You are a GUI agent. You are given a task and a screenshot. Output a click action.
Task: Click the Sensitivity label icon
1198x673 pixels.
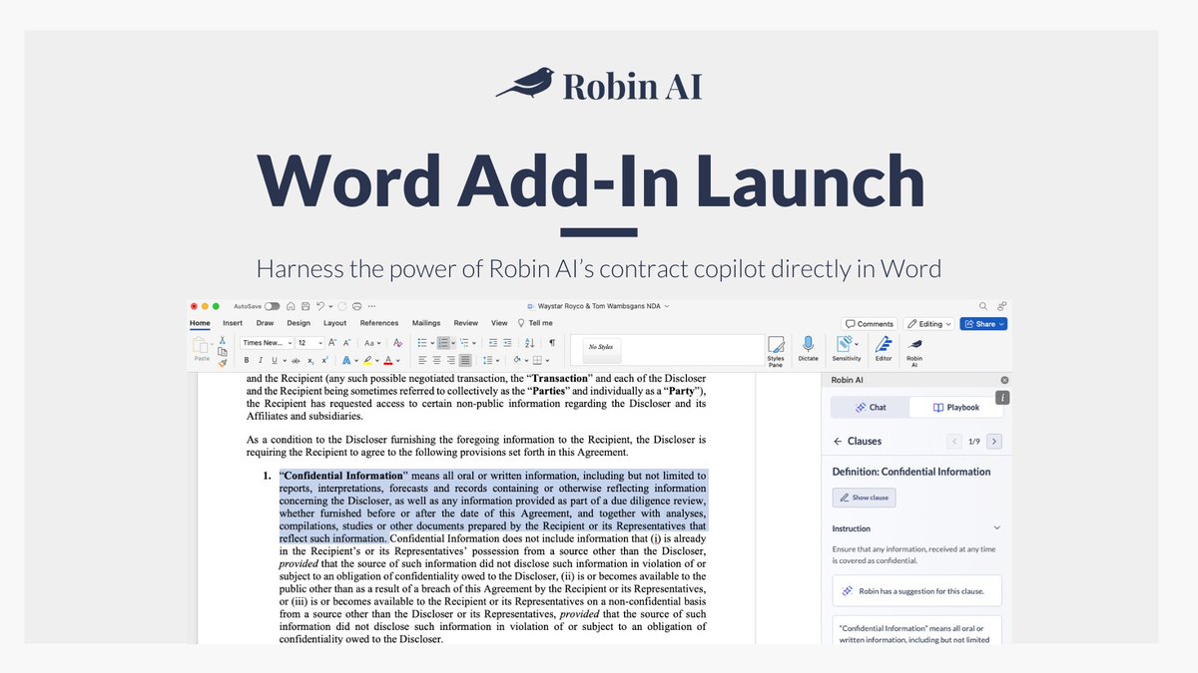[845, 347]
